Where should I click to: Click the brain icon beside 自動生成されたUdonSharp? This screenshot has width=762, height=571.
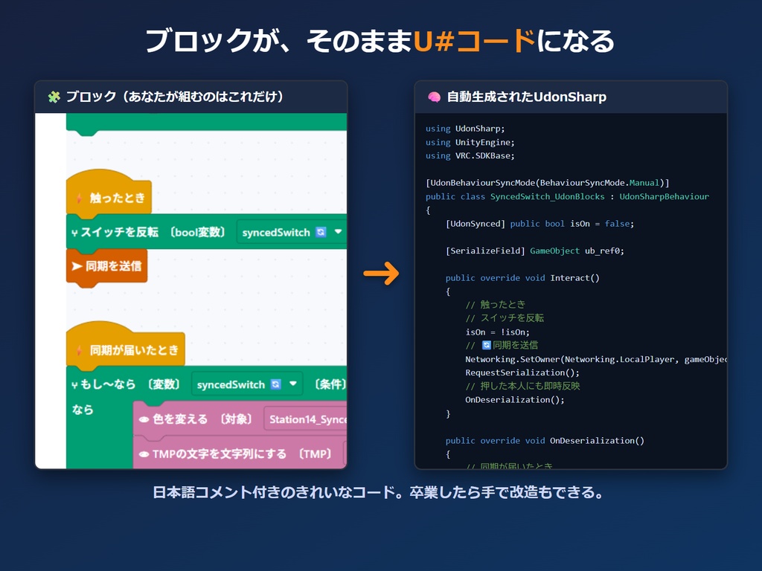coord(434,97)
